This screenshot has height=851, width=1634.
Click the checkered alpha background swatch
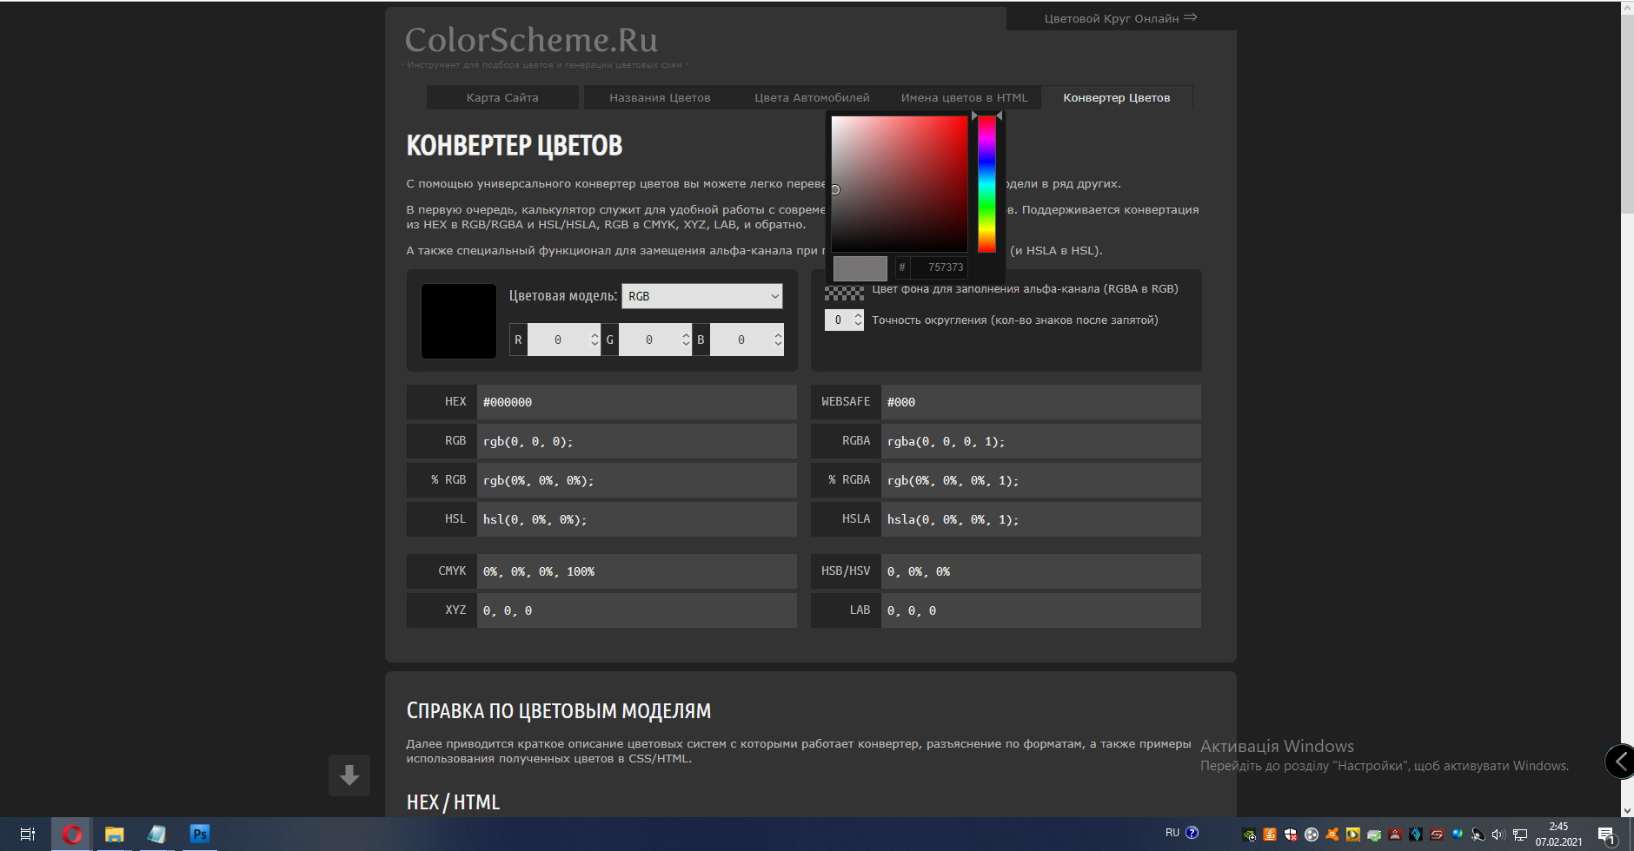click(844, 293)
